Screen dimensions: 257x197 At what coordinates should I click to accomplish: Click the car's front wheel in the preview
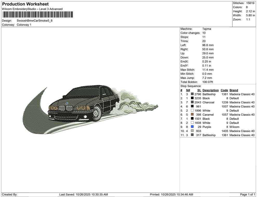point(96,113)
